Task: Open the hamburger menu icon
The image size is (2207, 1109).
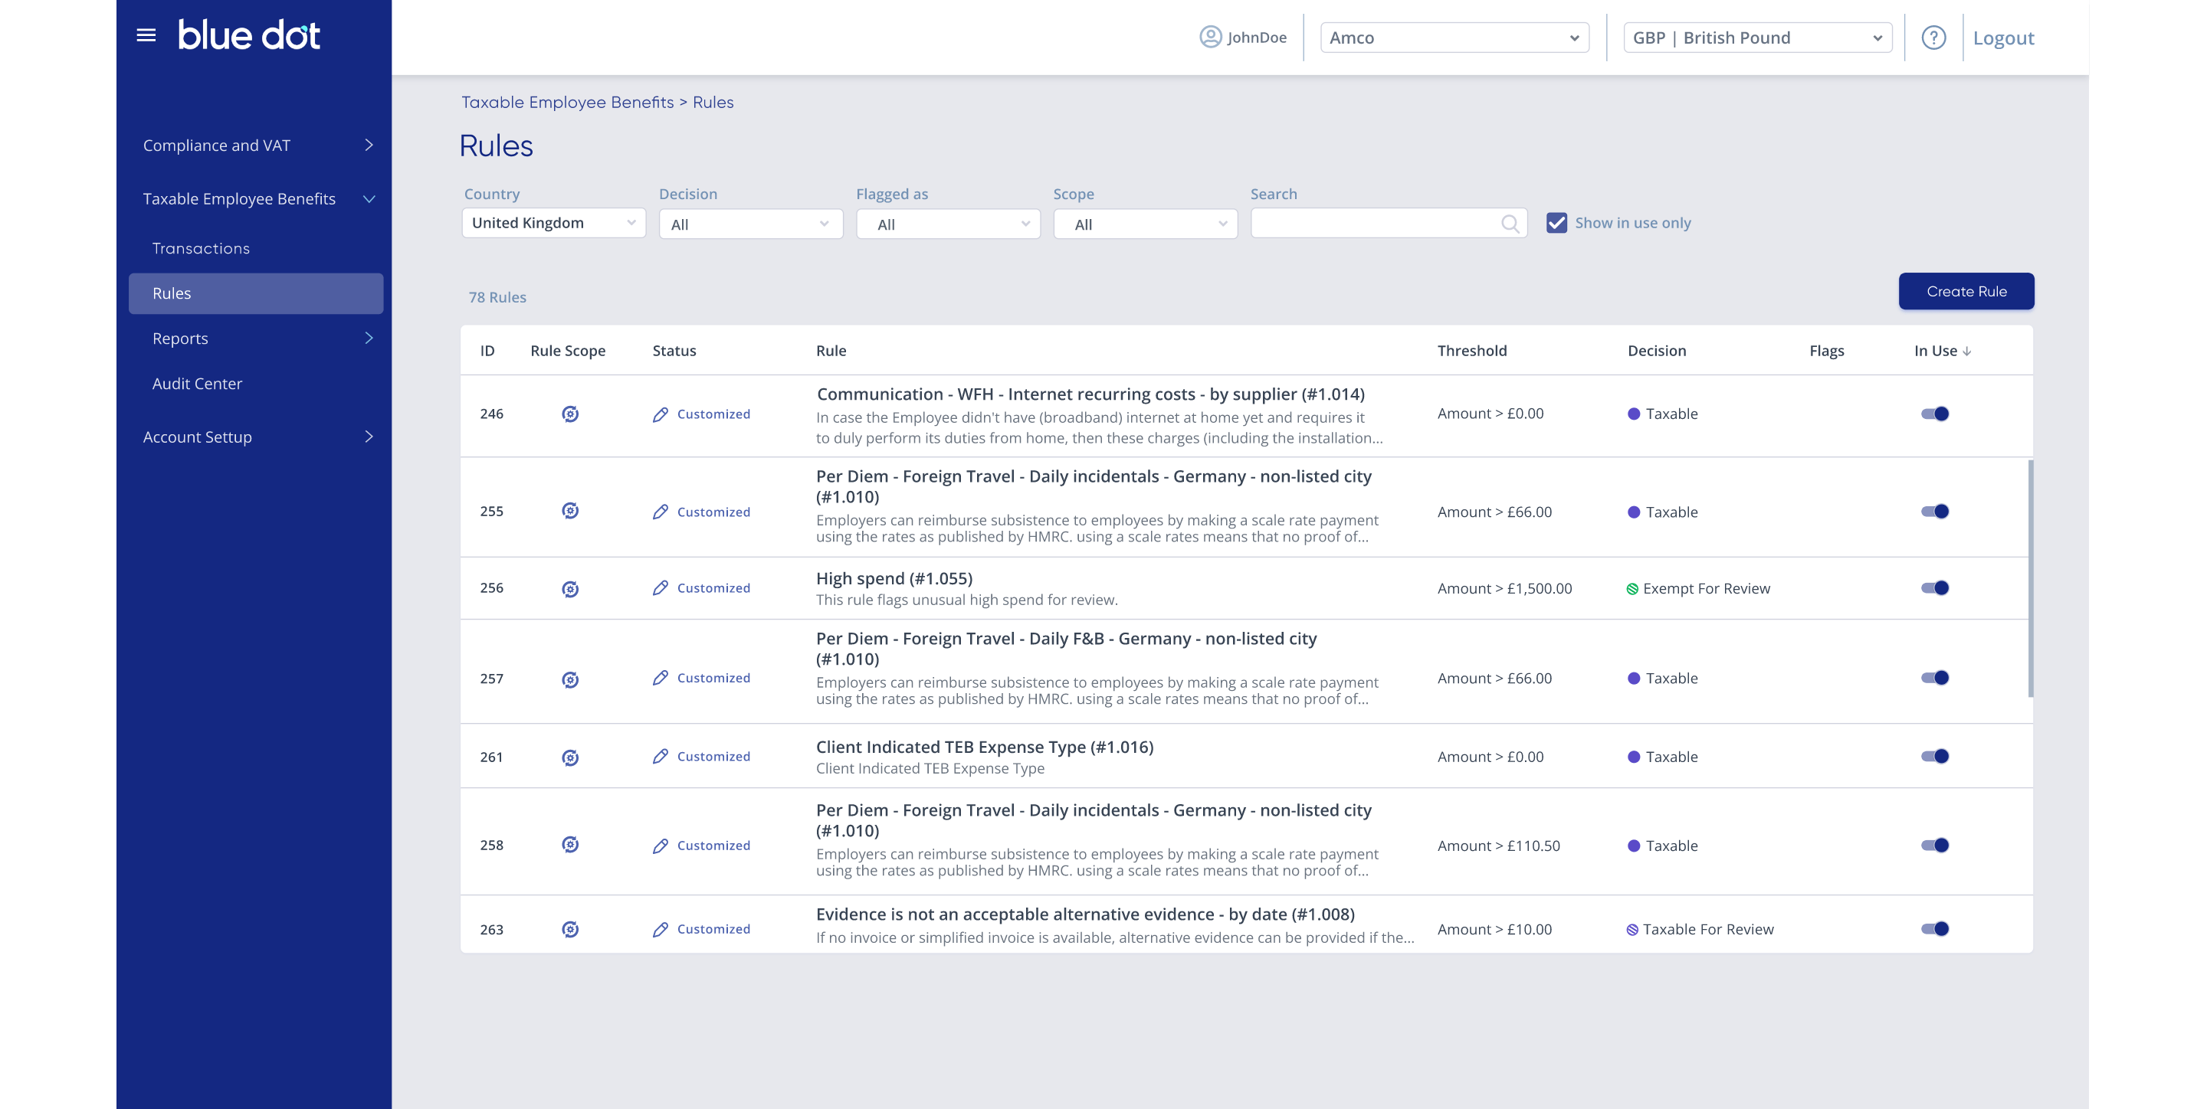Action: [146, 35]
